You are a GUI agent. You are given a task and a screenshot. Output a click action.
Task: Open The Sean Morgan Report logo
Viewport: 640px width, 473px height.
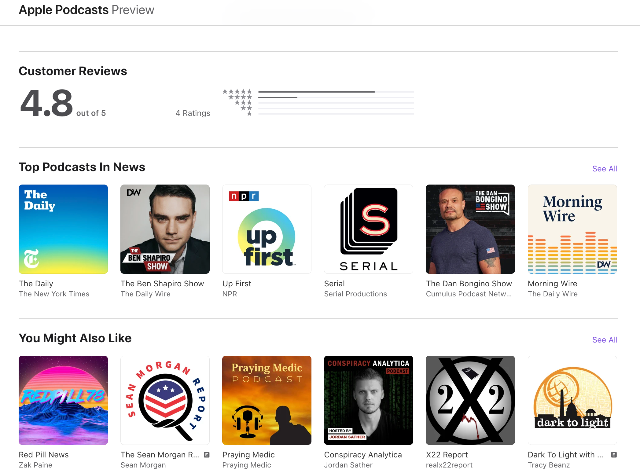pyautogui.click(x=165, y=400)
